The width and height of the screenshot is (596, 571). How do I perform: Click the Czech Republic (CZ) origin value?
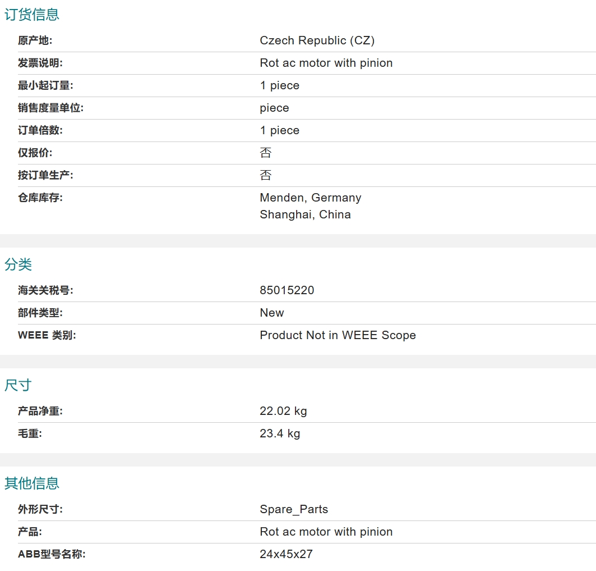(317, 40)
